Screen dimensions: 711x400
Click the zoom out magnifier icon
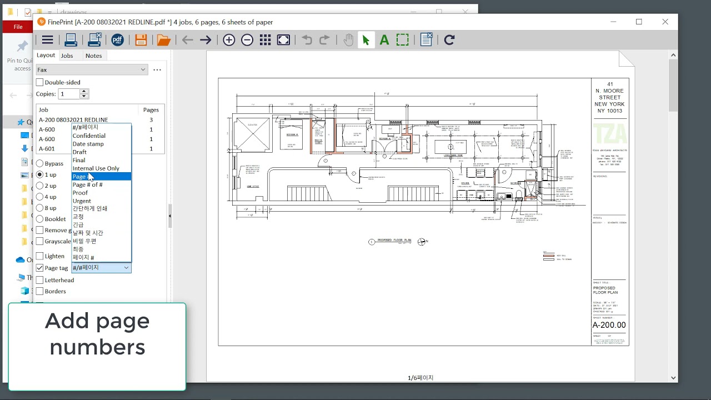coord(247,39)
